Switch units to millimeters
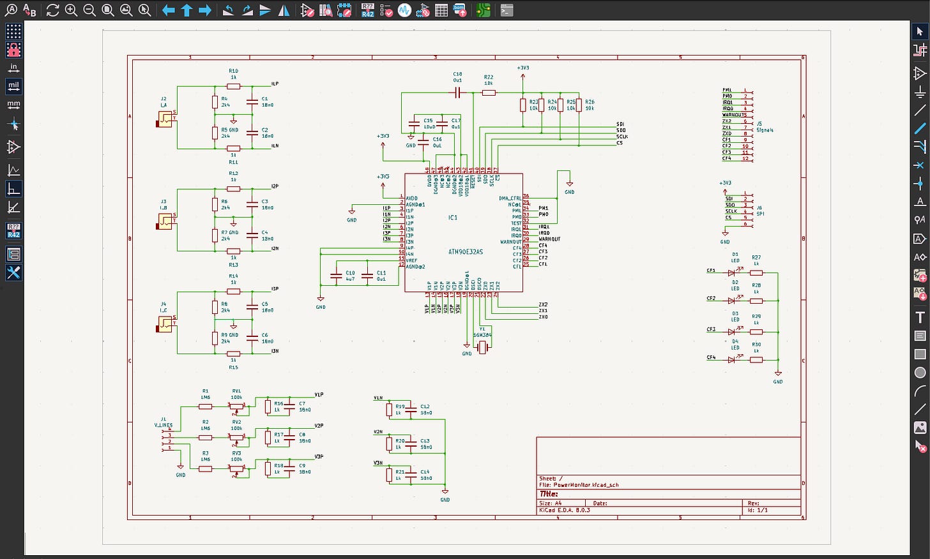This screenshot has width=930, height=559. [13, 104]
